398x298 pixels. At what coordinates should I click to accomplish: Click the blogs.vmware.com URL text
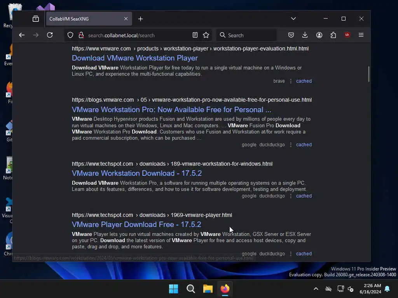pyautogui.click(x=192, y=100)
